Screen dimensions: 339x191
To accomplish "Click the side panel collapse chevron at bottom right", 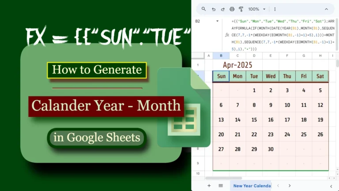I will pyautogui.click(x=331, y=186).
